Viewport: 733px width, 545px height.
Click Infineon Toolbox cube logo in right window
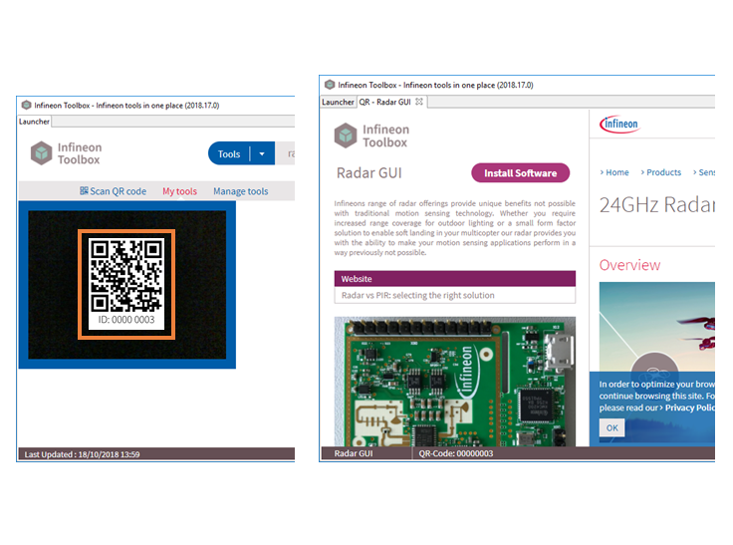[x=346, y=136]
